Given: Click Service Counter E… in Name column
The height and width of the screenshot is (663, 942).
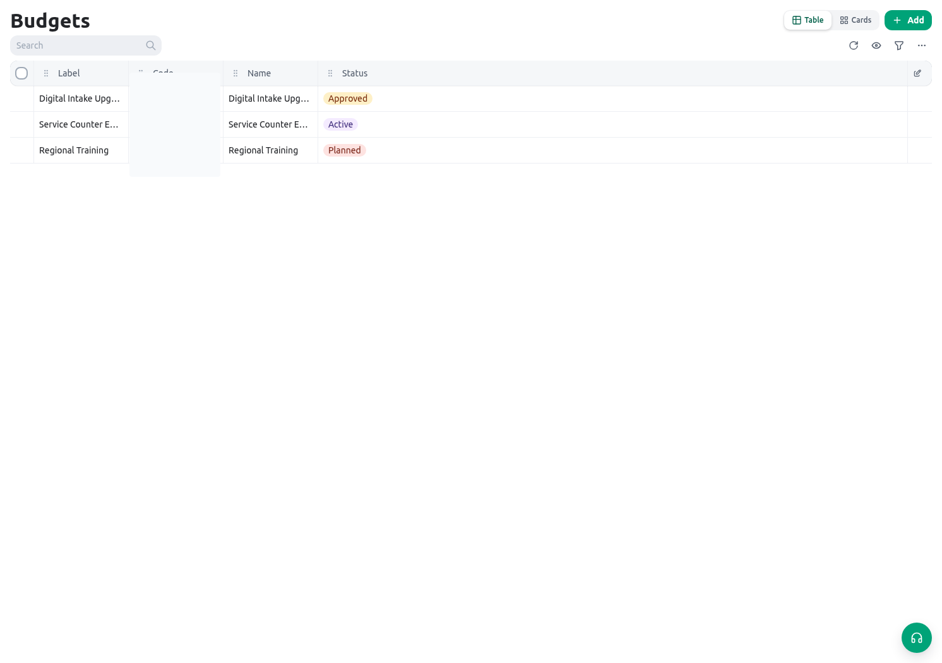Looking at the screenshot, I should [x=268, y=124].
